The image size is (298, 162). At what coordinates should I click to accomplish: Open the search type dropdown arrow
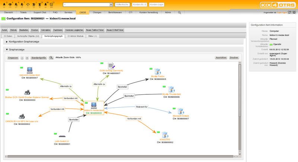(x=111, y=4)
